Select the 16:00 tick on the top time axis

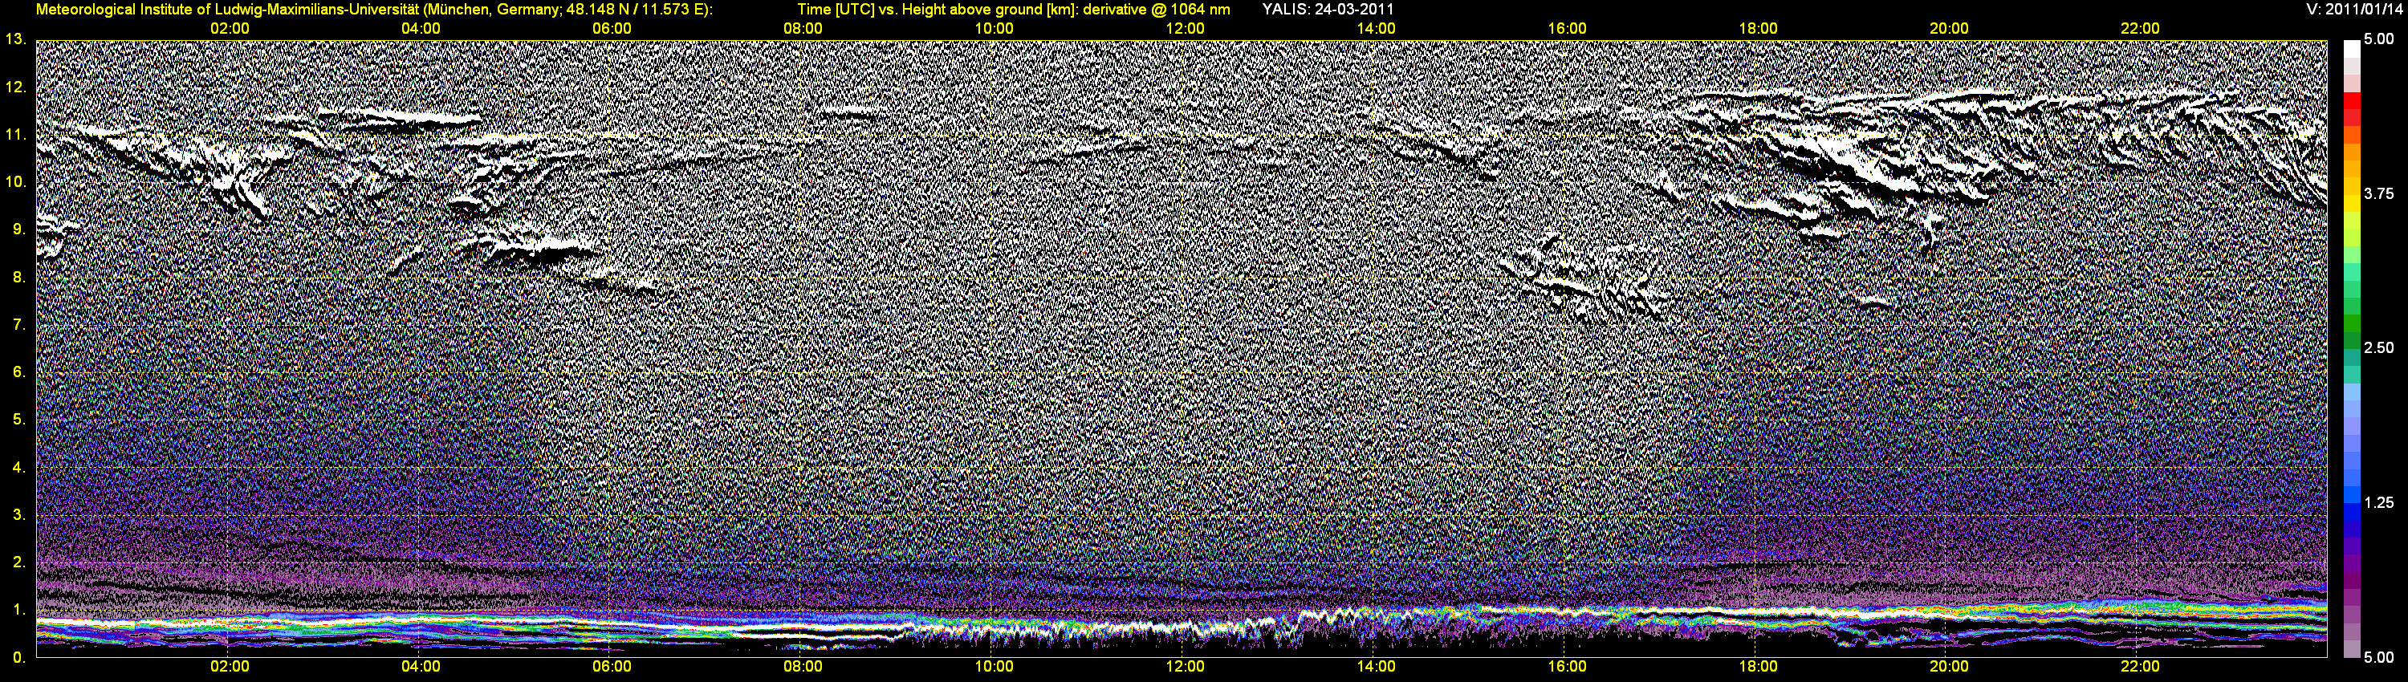pos(1567,29)
